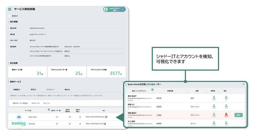Switch to the 許可(7) tab

[33, 89]
